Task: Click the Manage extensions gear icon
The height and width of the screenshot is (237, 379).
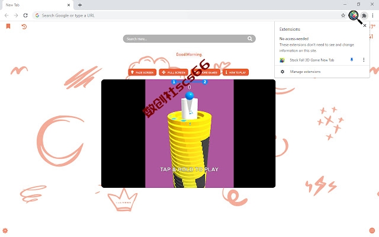Action: 282,72
